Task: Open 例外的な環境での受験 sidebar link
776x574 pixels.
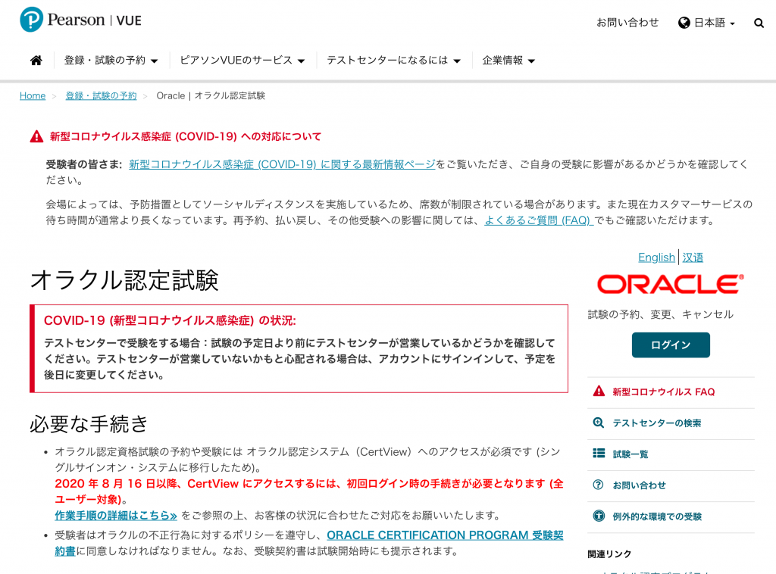Action: 657,516
